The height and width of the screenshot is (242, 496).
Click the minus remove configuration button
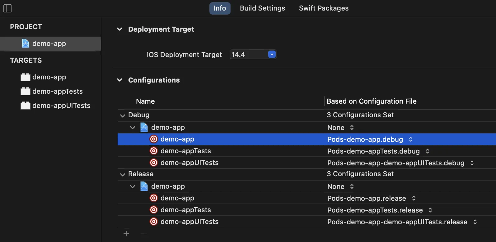143,234
